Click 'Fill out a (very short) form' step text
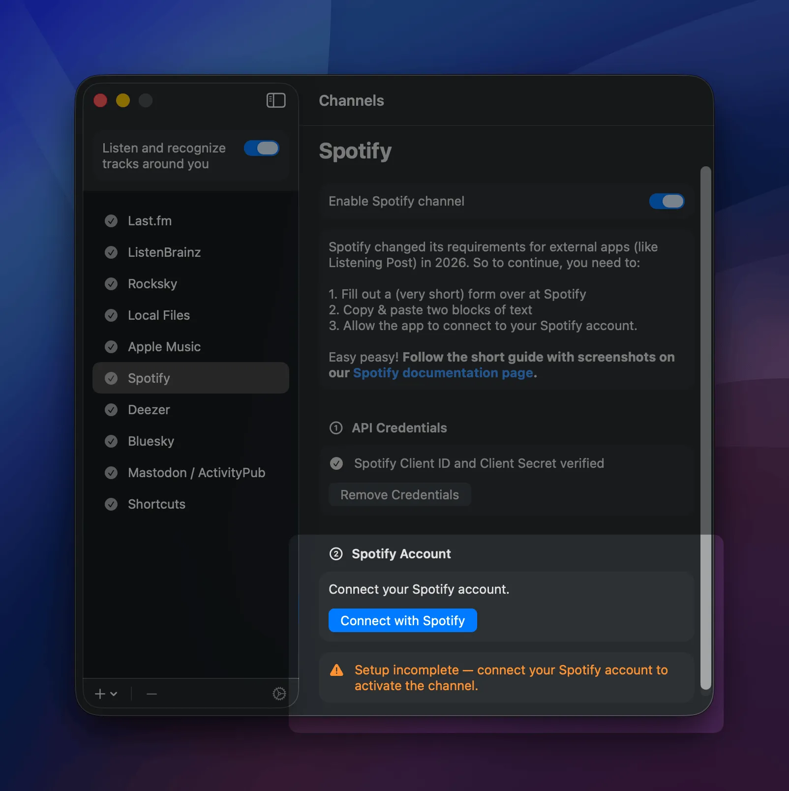The width and height of the screenshot is (789, 791). click(457, 294)
